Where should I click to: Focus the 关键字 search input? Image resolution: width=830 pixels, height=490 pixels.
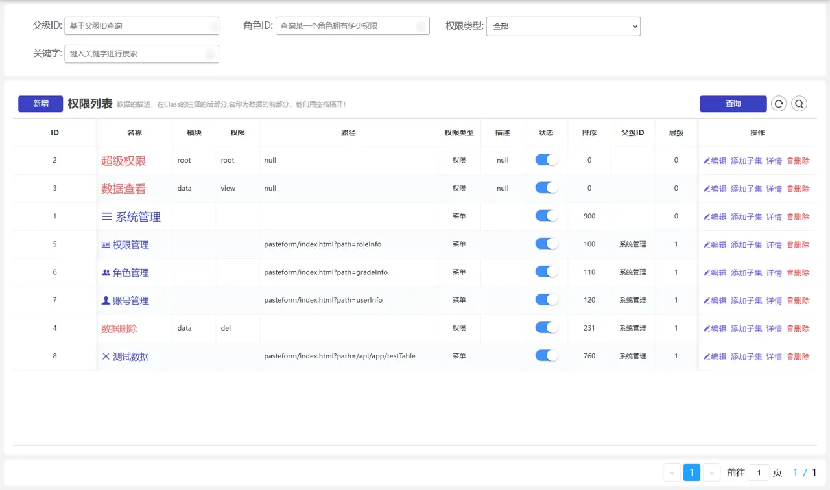tap(142, 54)
